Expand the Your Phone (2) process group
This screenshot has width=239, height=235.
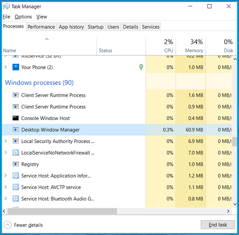(6, 67)
